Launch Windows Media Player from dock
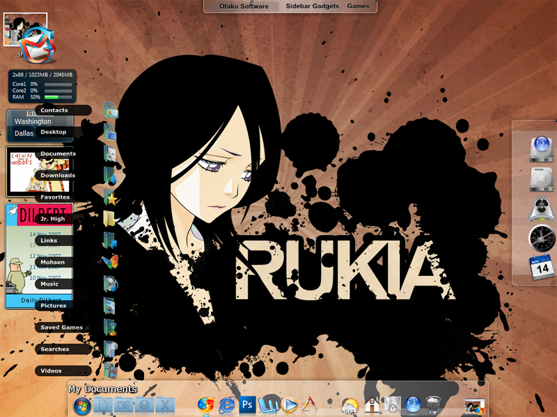 (290, 405)
